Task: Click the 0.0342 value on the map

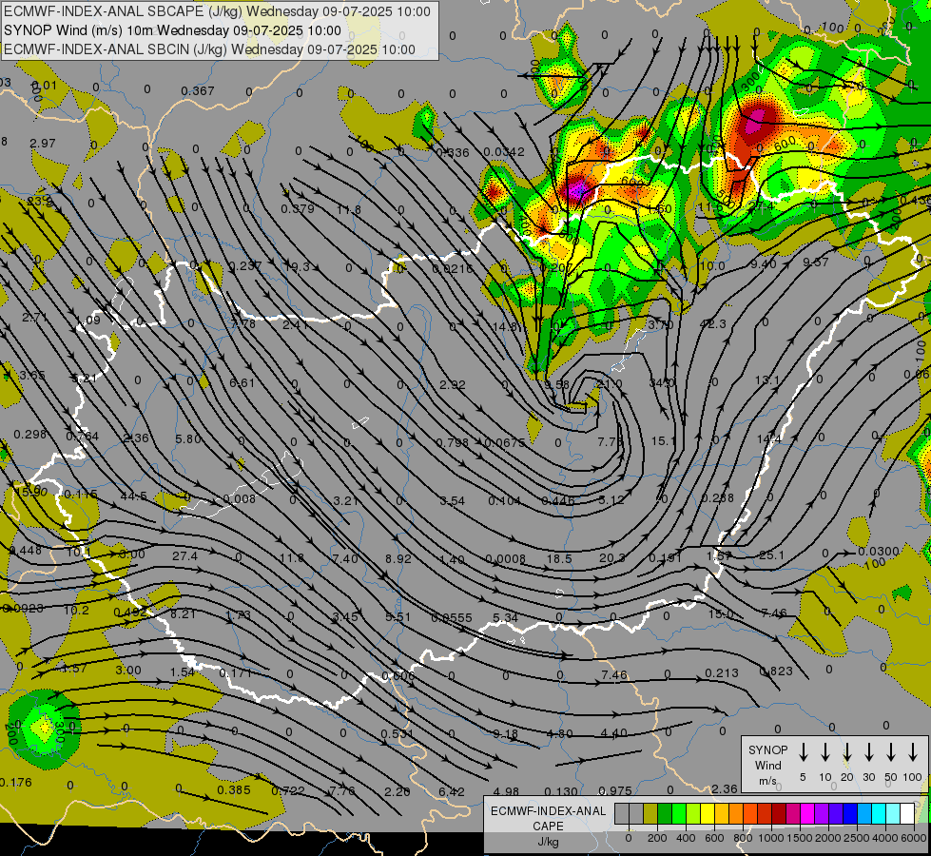Action: (x=504, y=152)
